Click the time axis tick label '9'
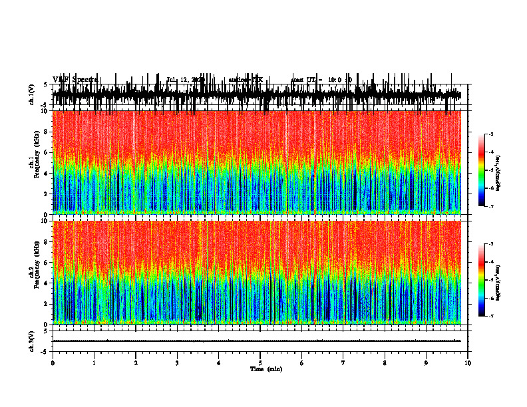527x407 pixels. 426,363
